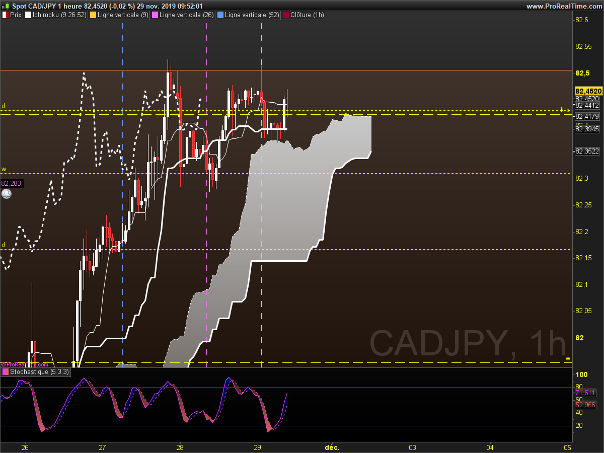The image size is (604, 453).
Task: Click the orange Ligne verticale (9) swatch
Action: coord(93,15)
